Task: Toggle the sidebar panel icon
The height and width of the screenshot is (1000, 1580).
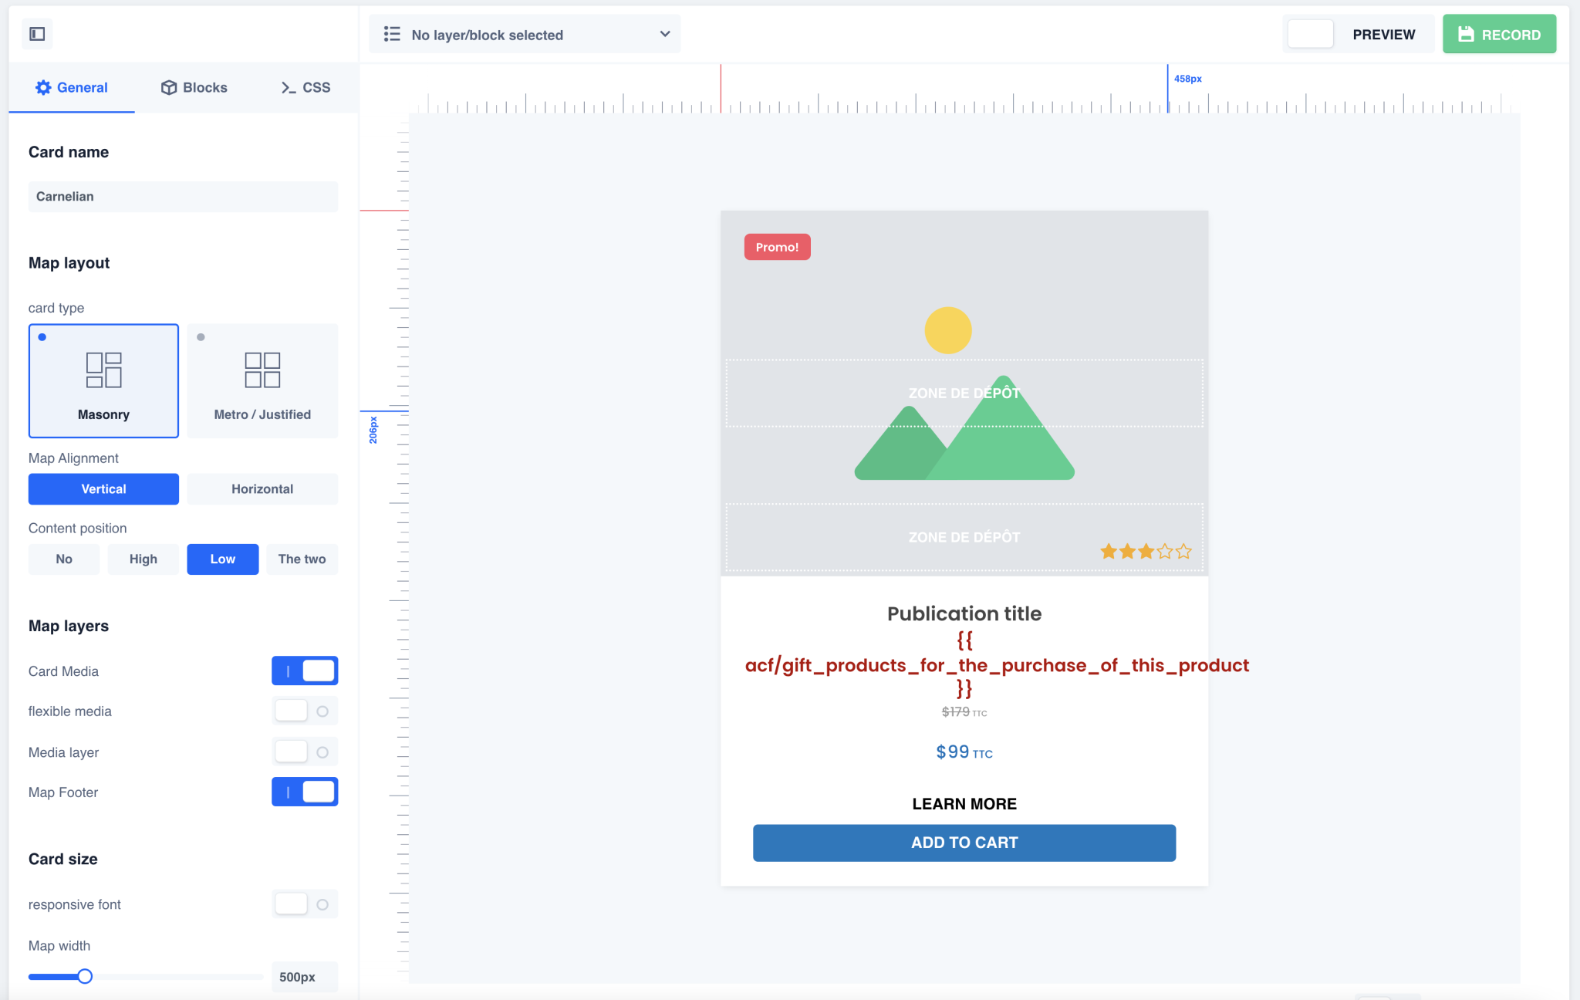Action: coord(37,34)
